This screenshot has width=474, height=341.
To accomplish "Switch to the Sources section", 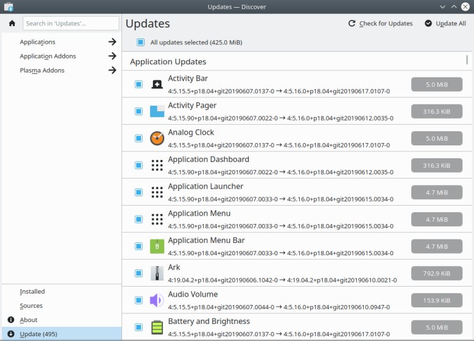I will [x=30, y=306].
